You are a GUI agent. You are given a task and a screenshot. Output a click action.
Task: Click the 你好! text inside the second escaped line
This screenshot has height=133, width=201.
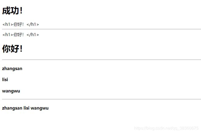(19, 35)
